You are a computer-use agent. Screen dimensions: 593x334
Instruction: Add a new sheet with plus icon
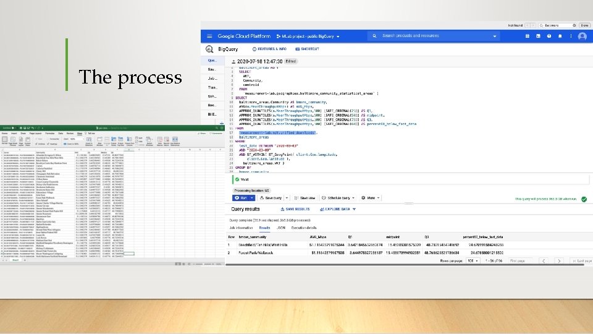click(25, 260)
